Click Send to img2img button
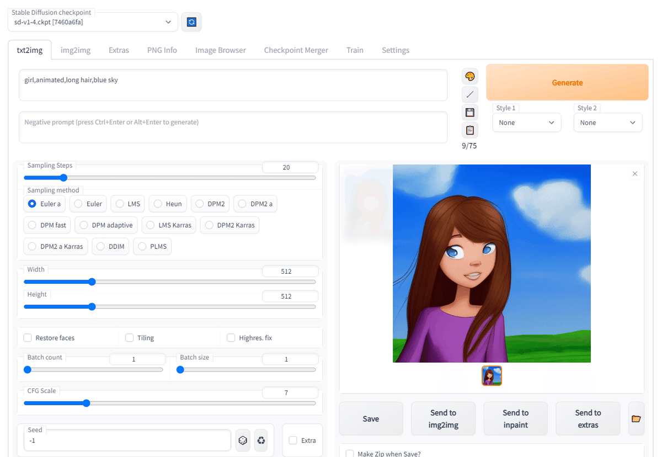This screenshot has height=457, width=662. [x=443, y=419]
